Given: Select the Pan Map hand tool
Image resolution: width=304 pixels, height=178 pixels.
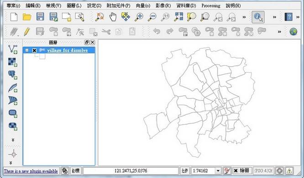Looking at the screenshot, I should pos(113,17).
